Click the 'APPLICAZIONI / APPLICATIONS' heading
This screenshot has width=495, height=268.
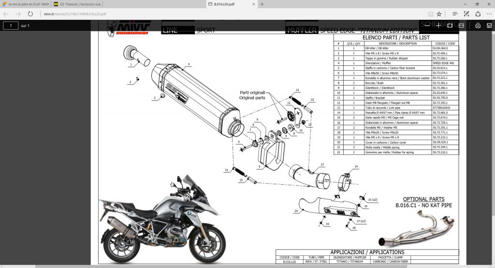coord(367,252)
